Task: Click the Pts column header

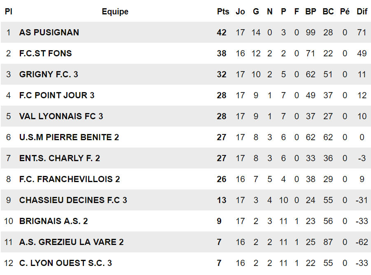Action: (x=223, y=12)
